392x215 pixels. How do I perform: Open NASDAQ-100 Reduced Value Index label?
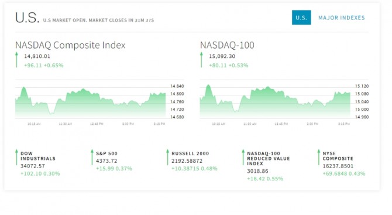[x=269, y=158]
